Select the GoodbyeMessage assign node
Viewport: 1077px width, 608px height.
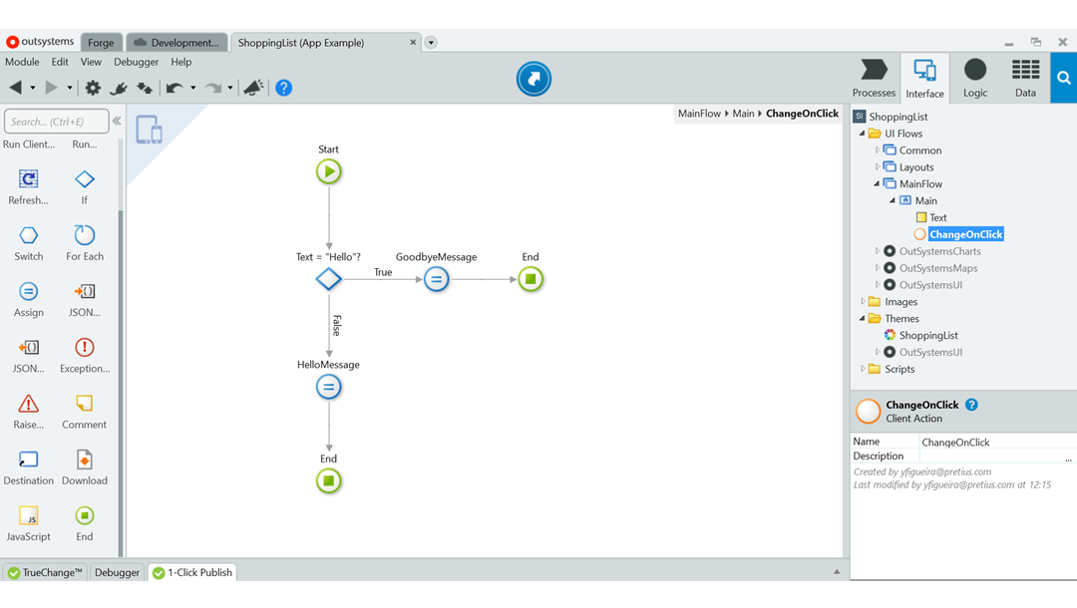[436, 280]
